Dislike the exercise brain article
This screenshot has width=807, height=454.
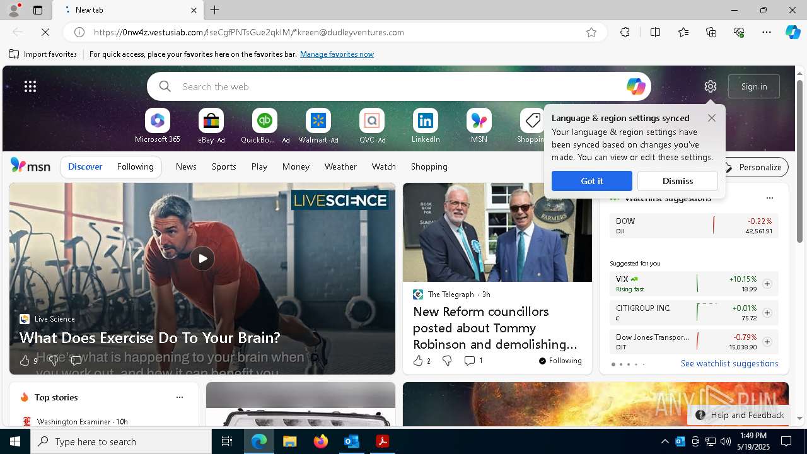54,361
